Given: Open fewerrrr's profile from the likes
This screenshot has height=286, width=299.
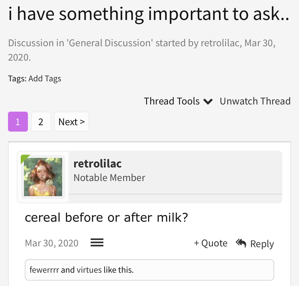Looking at the screenshot, I should click(x=44, y=270).
